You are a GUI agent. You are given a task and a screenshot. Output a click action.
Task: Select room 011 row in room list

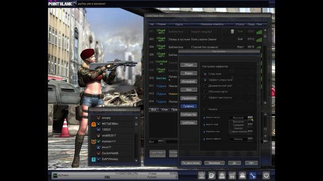163,86
